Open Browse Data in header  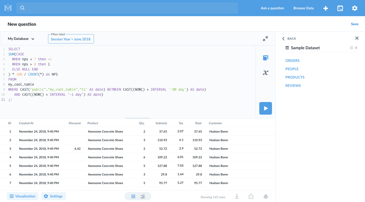[x=303, y=8]
